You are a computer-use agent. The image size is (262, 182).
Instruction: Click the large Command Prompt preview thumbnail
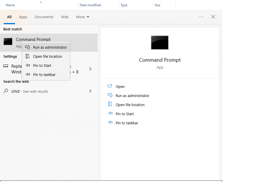coord(160,42)
